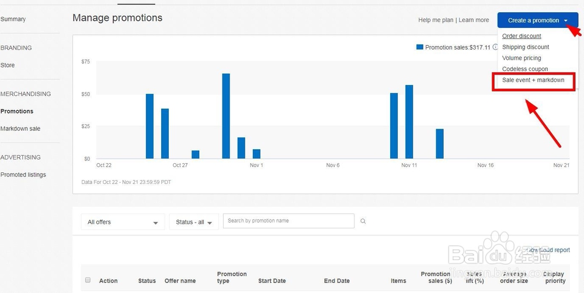Select Order discount from the menu
The height and width of the screenshot is (293, 584).
point(522,36)
